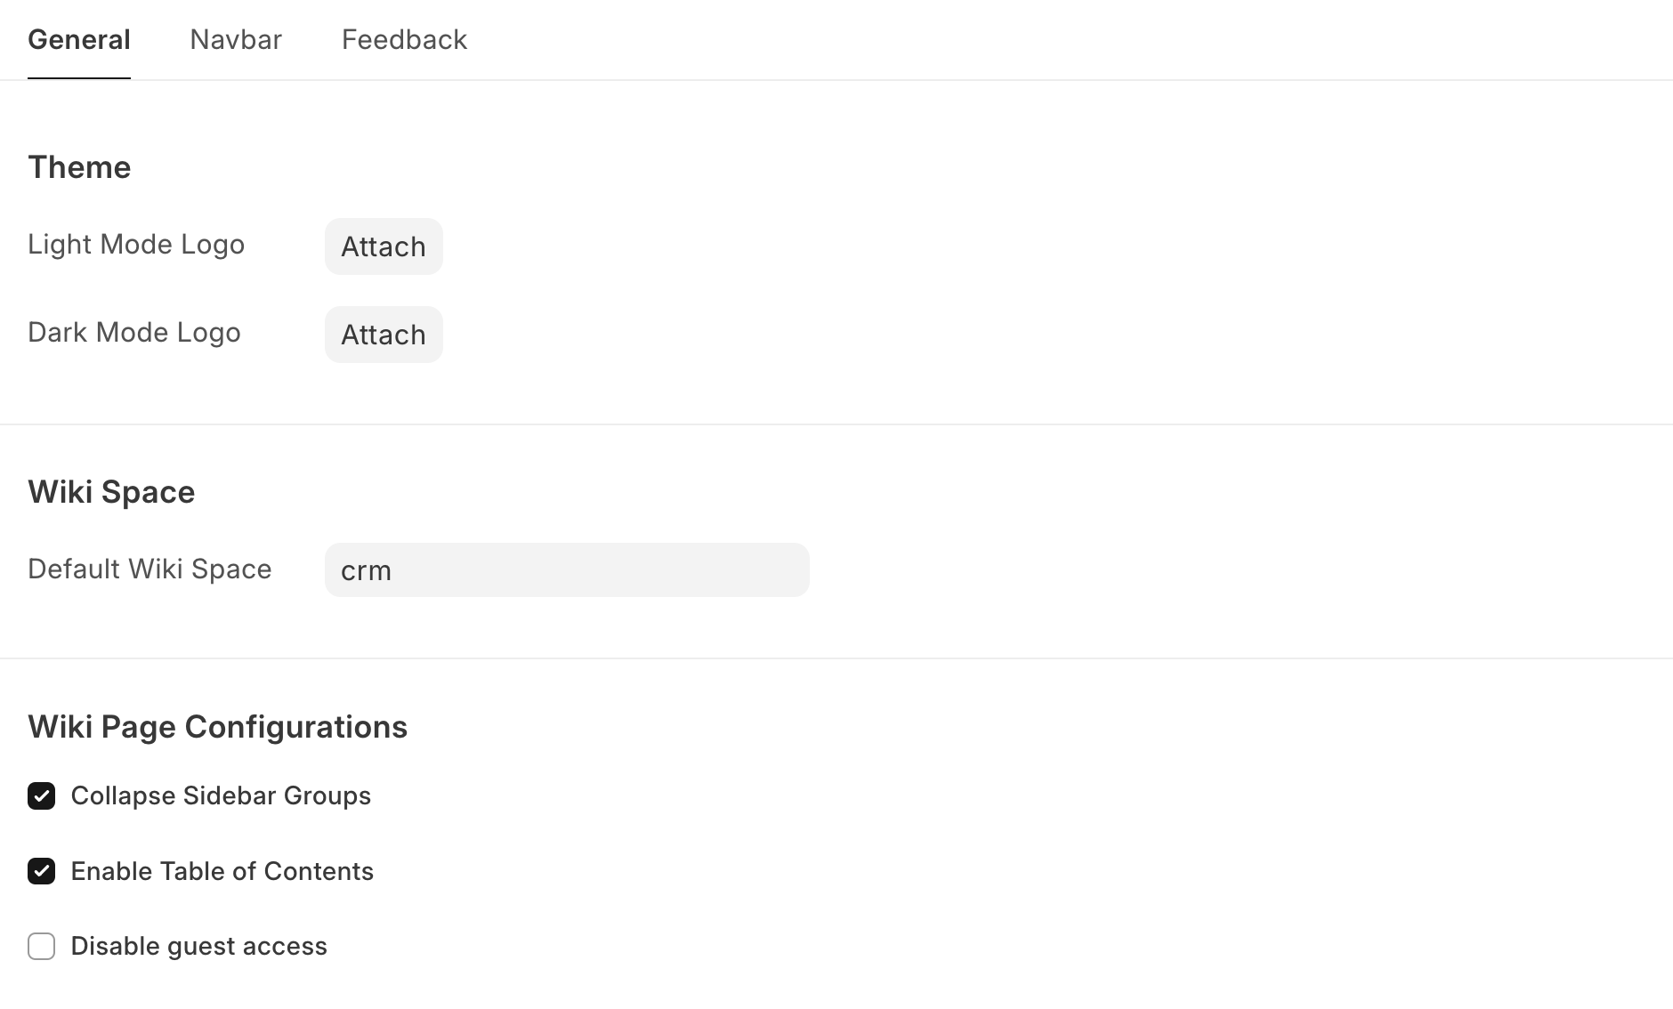The height and width of the screenshot is (1009, 1673).
Task: Enable the Disable guest access checkbox
Action: point(42,946)
